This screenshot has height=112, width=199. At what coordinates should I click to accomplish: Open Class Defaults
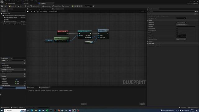tap(57, 6)
